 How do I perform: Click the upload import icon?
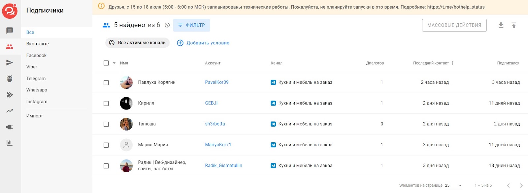pos(514,25)
